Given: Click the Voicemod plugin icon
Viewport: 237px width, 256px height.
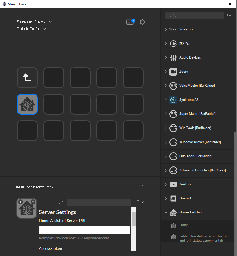Looking at the screenshot, I should (x=173, y=29).
